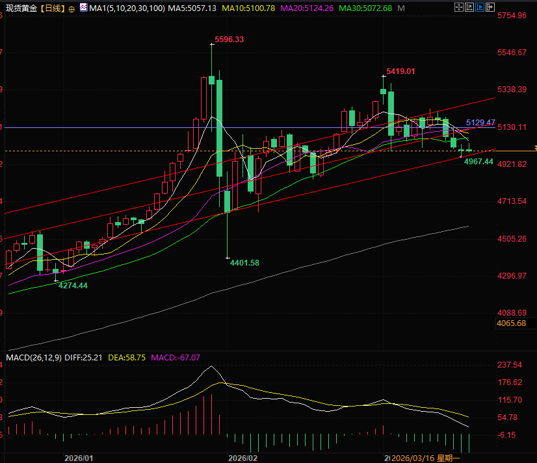Click the 4088.69 price axis value
The height and width of the screenshot is (463, 537).
(512, 312)
